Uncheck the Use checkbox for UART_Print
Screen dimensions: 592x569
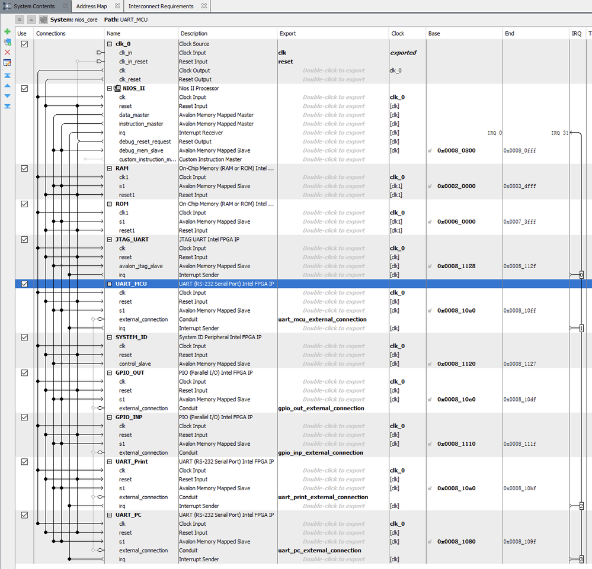24,461
